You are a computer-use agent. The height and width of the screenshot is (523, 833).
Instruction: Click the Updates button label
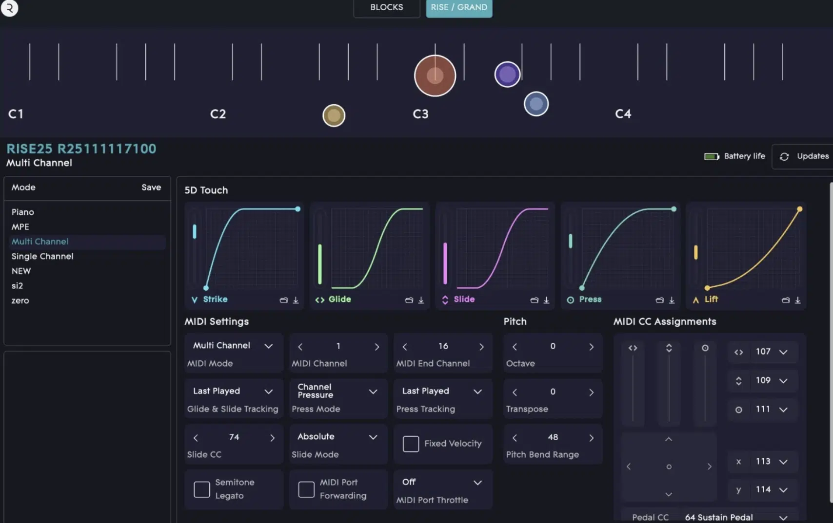pyautogui.click(x=813, y=156)
